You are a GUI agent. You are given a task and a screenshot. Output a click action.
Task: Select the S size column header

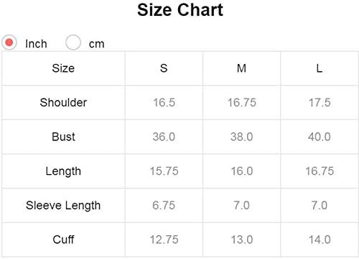tap(164, 68)
